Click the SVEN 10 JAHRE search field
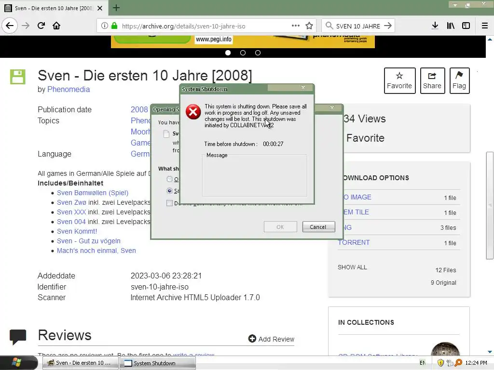 coord(358,26)
